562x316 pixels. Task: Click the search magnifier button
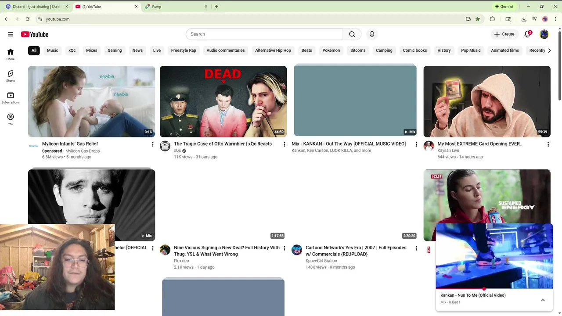pos(352,34)
